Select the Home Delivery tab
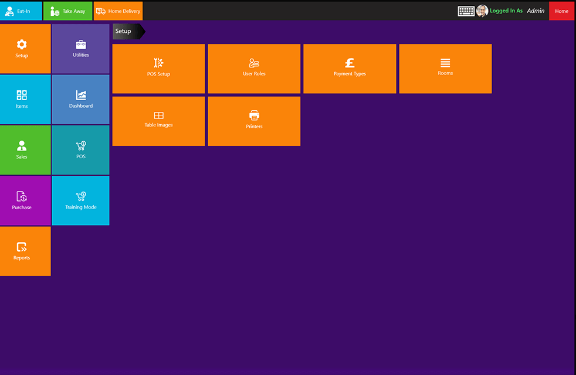 118,11
